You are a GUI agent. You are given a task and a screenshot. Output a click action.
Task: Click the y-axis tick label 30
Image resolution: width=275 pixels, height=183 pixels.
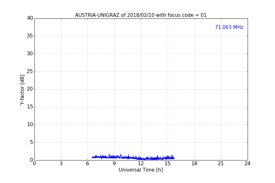coord(30,54)
